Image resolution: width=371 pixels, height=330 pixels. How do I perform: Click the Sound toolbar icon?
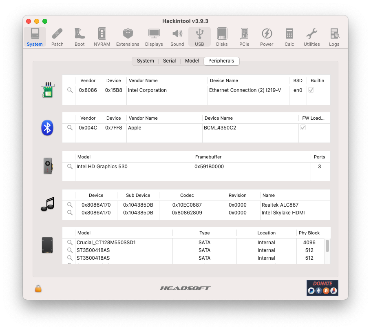tap(177, 36)
